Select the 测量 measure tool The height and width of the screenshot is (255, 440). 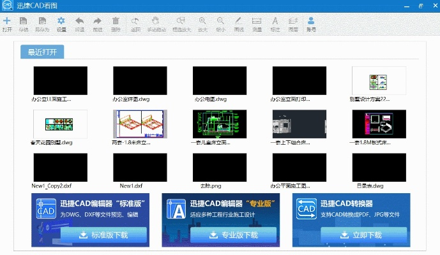[x=257, y=21]
